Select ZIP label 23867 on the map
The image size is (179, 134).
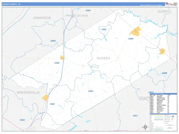52,104
